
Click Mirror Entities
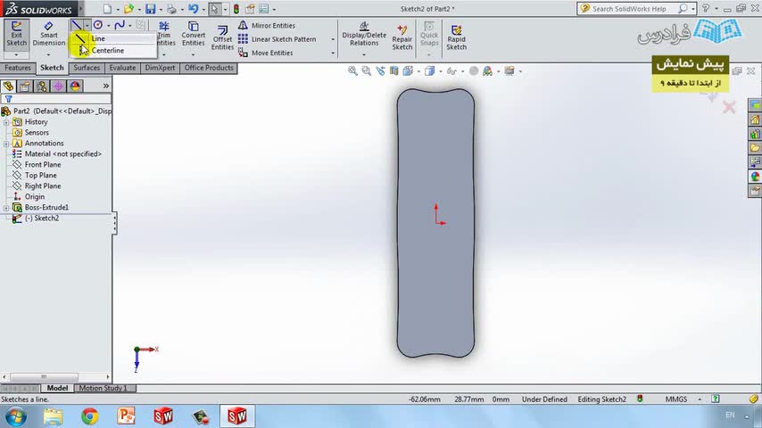(x=267, y=25)
